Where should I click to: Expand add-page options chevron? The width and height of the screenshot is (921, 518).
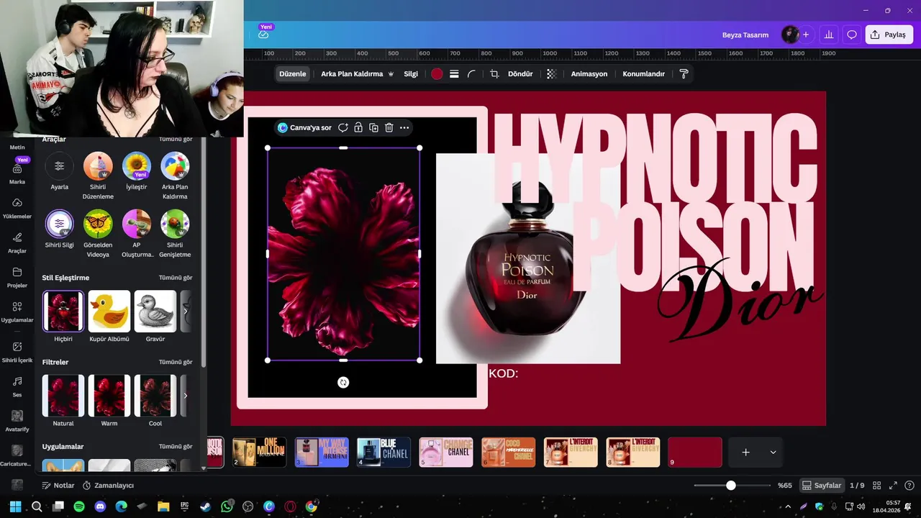[x=773, y=453]
